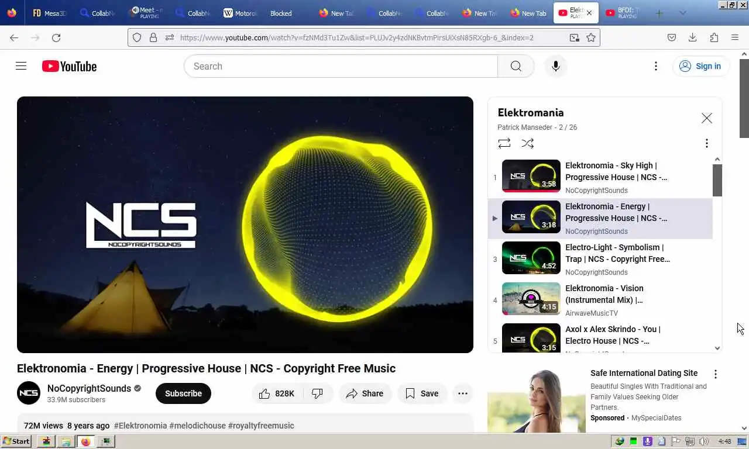Like the video with thumbs-up 828K
749x449 pixels.
tap(277, 393)
